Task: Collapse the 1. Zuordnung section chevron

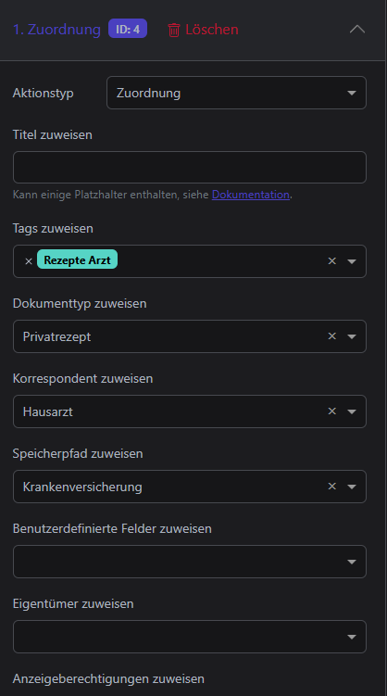Action: (357, 30)
